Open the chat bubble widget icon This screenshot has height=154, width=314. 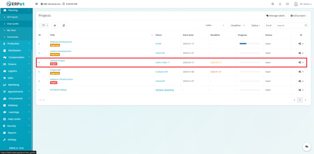coord(305,147)
